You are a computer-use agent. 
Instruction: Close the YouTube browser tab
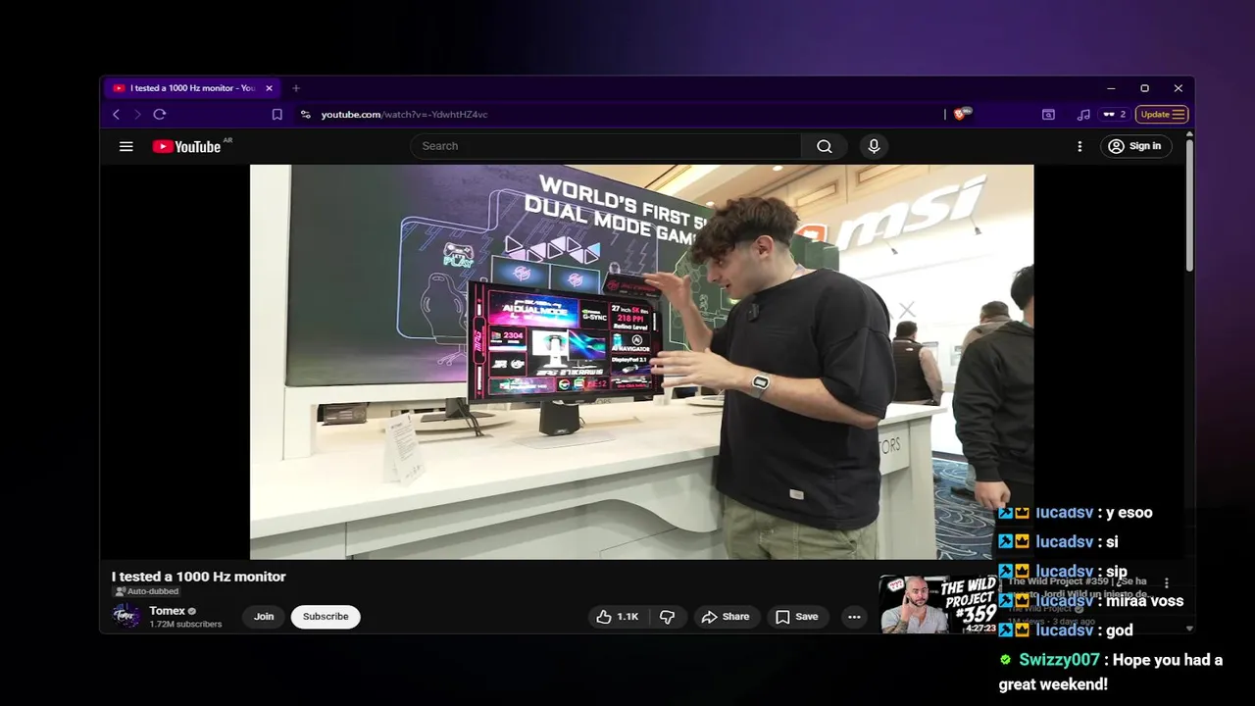[269, 88]
